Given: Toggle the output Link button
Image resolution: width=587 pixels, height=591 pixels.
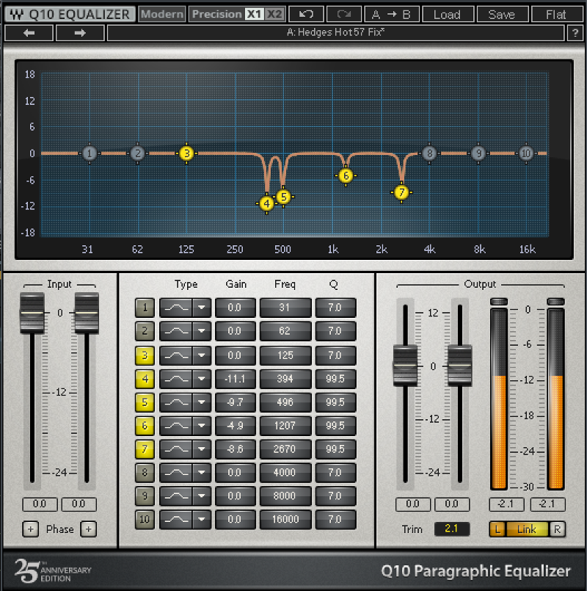Looking at the screenshot, I should pos(527,529).
